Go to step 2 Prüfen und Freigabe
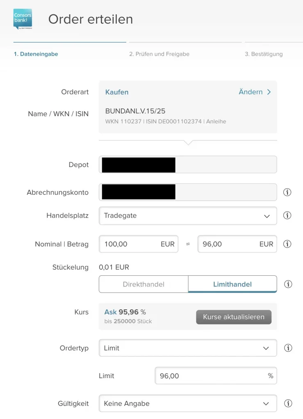This screenshot has width=303, height=419. pyautogui.click(x=159, y=54)
